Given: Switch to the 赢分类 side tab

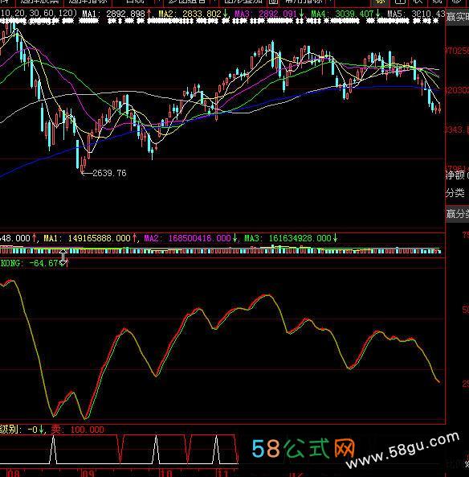Looking at the screenshot, I should pyautogui.click(x=458, y=213).
